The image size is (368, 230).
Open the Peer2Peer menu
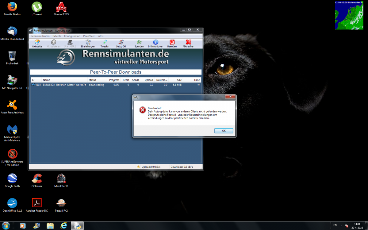pyautogui.click(x=89, y=36)
